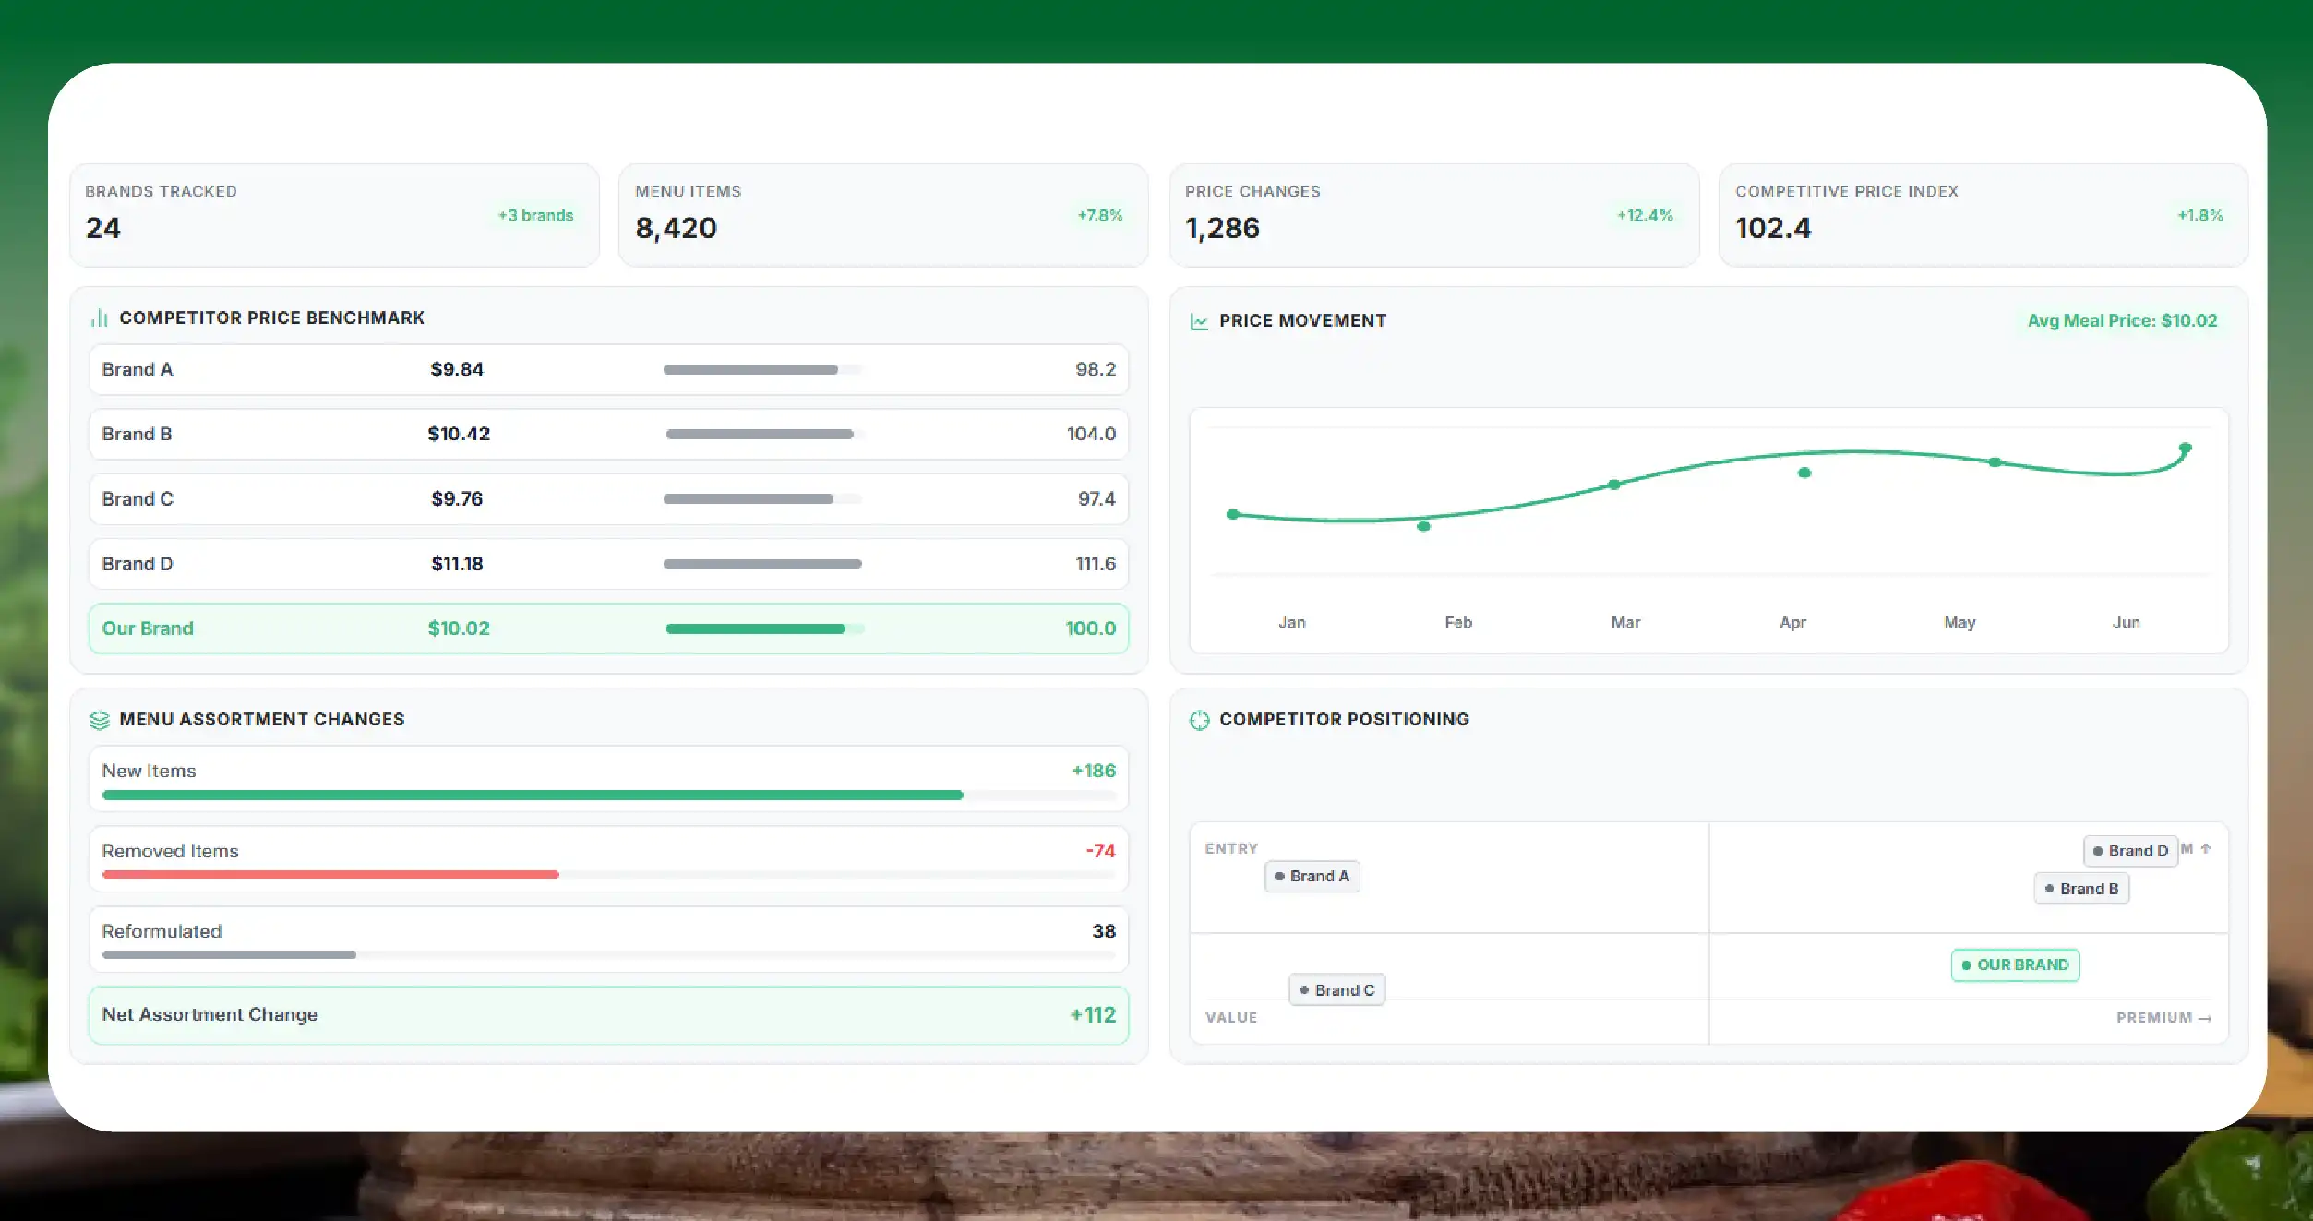Click index value 111.6
This screenshot has width=2313, height=1221.
(x=1096, y=564)
